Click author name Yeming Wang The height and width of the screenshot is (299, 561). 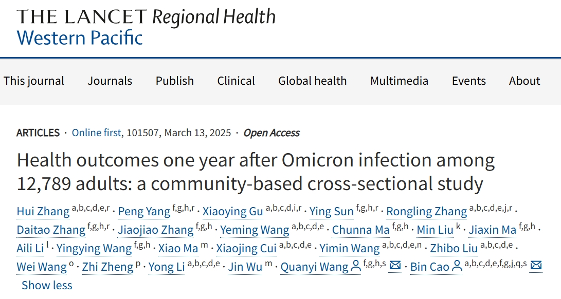coord(255,230)
